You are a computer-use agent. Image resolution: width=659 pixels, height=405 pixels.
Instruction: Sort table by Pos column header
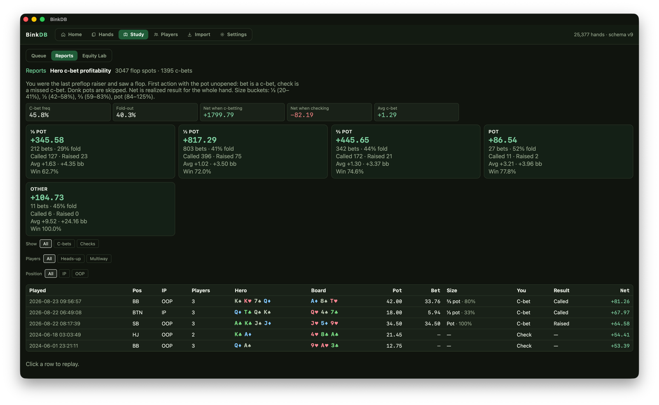[x=137, y=290]
